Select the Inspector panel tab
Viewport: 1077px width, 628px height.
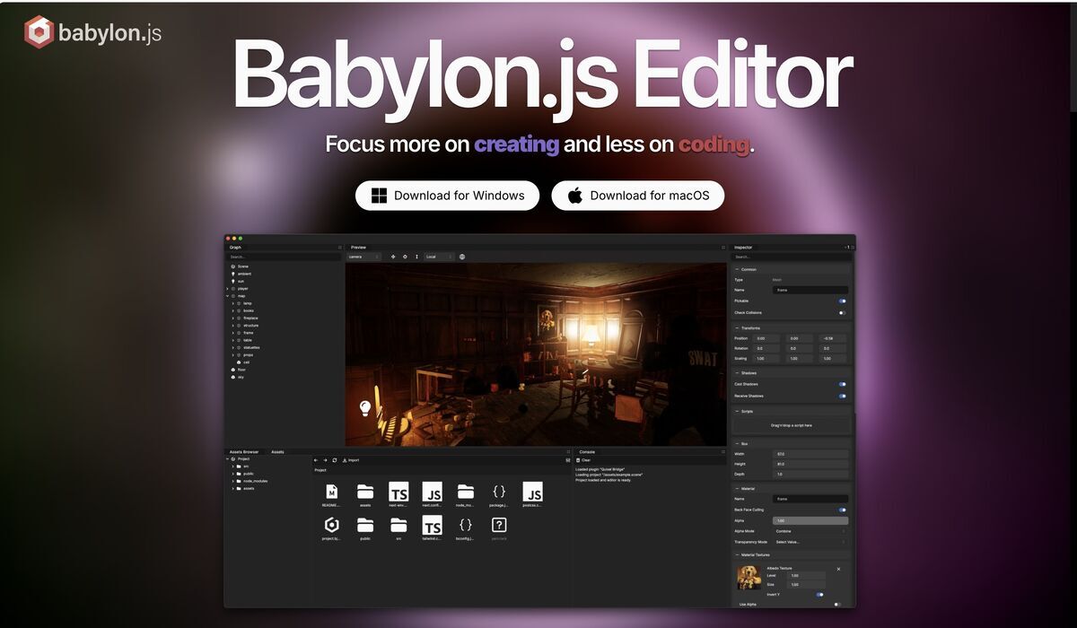coord(743,247)
